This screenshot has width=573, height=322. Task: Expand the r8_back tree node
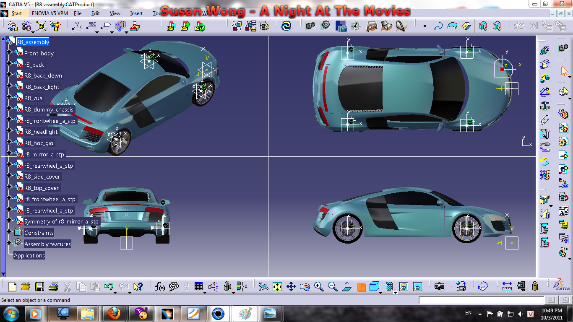(x=9, y=63)
